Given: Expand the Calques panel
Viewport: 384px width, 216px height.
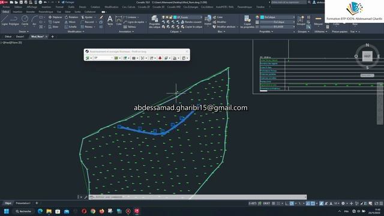Looking at the screenshot, I should 176,32.
